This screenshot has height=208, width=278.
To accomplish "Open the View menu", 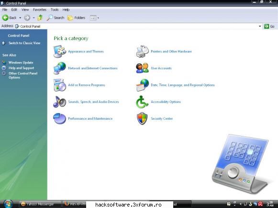I will tap(25, 10).
